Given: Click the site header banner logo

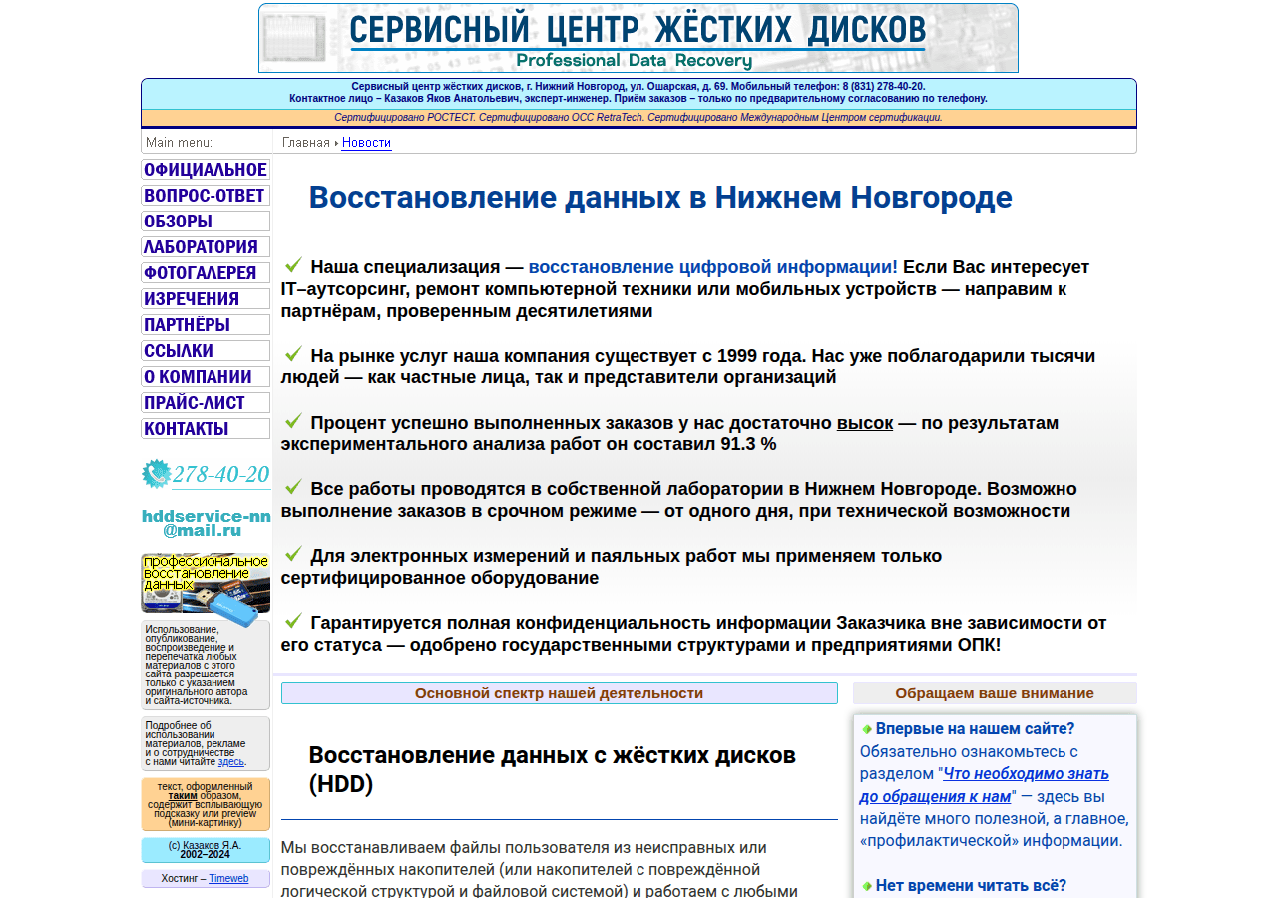Looking at the screenshot, I should coord(638,38).
